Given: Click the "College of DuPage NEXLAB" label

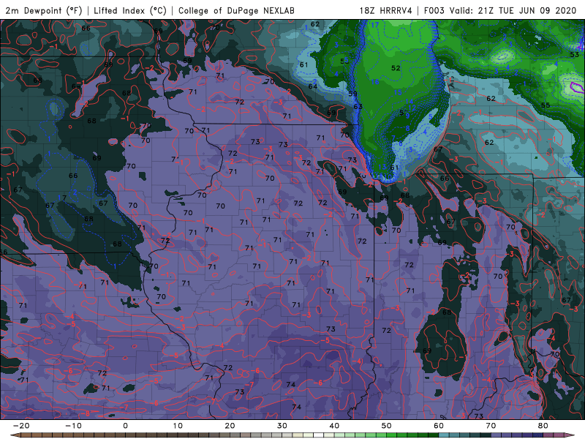Looking at the screenshot, I should [236, 10].
